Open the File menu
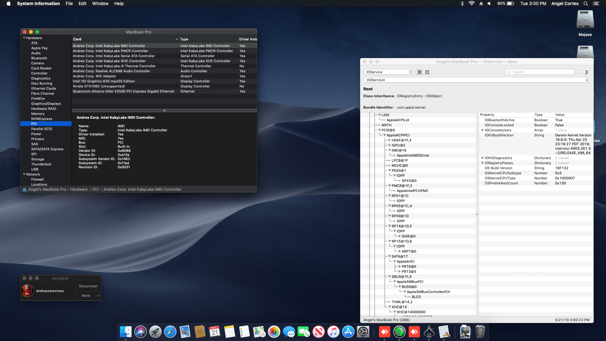This screenshot has height=341, width=606. coord(69,3)
